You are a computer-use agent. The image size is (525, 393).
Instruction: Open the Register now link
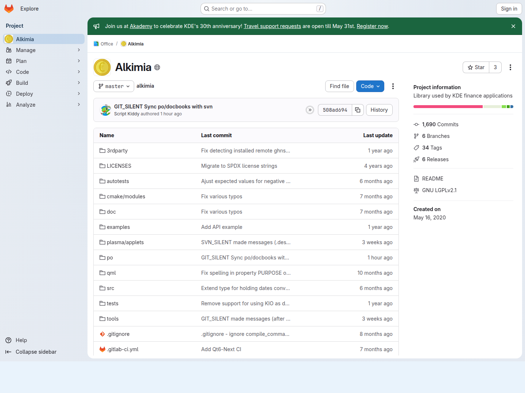tap(372, 26)
